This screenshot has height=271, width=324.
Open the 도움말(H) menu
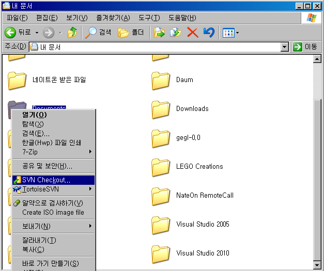coord(182,18)
